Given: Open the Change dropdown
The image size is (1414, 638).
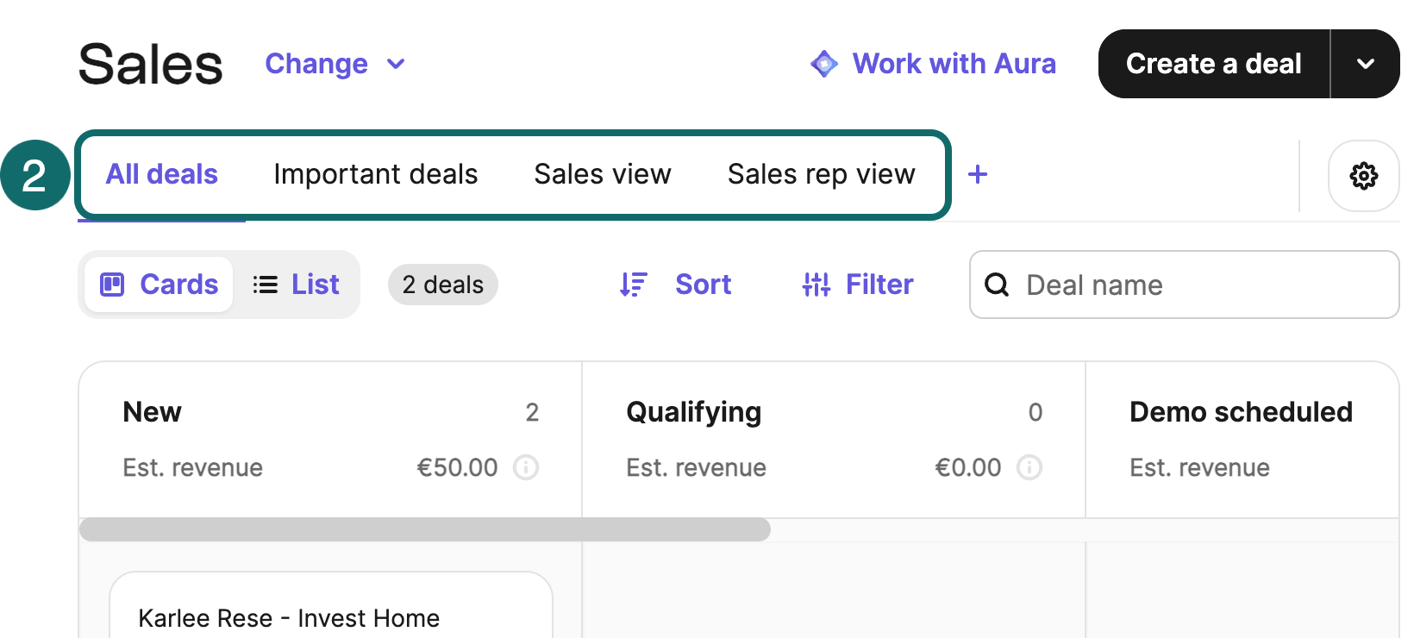Looking at the screenshot, I should [x=336, y=63].
